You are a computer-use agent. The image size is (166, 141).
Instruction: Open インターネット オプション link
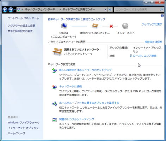coord(23,128)
